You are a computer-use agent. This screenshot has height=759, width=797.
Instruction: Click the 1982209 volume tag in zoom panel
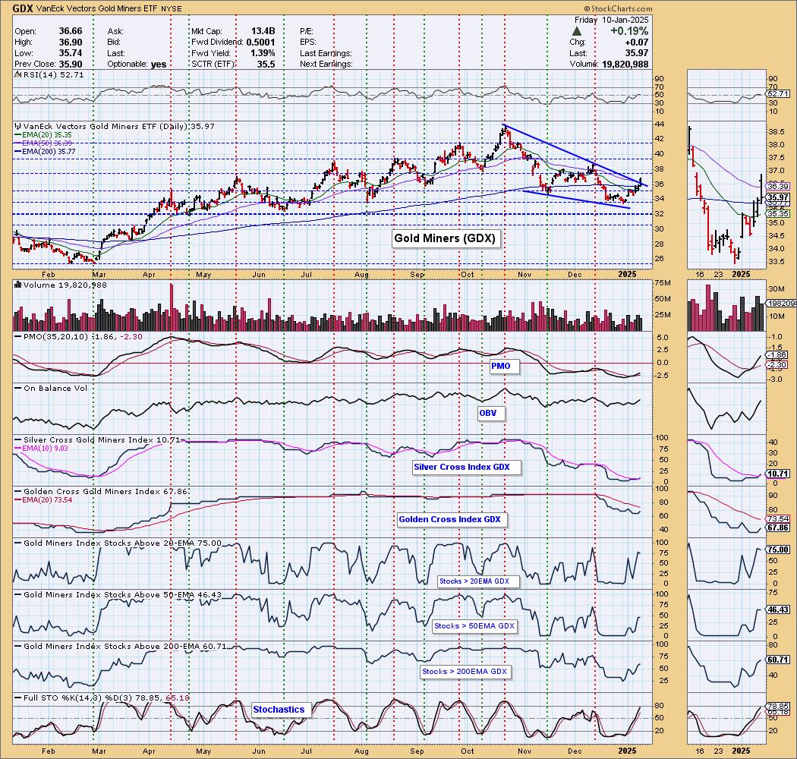tap(782, 304)
